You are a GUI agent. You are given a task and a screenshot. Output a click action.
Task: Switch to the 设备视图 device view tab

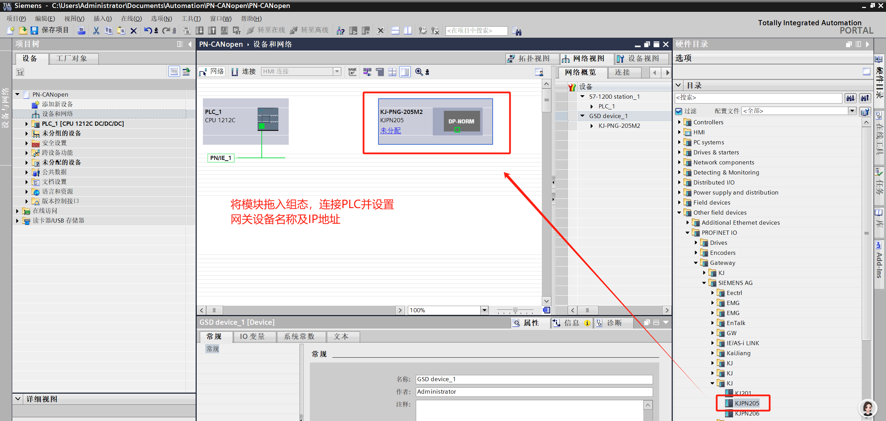tap(642, 59)
